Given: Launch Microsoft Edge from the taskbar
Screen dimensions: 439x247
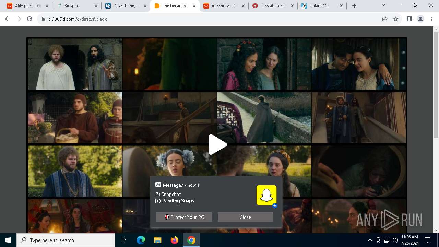Looking at the screenshot, I should click(141, 240).
